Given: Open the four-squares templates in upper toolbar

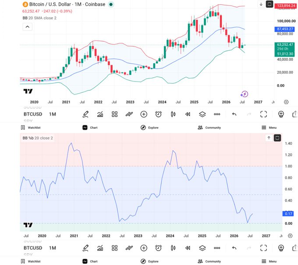Looking at the screenshot, I should pos(115,114).
